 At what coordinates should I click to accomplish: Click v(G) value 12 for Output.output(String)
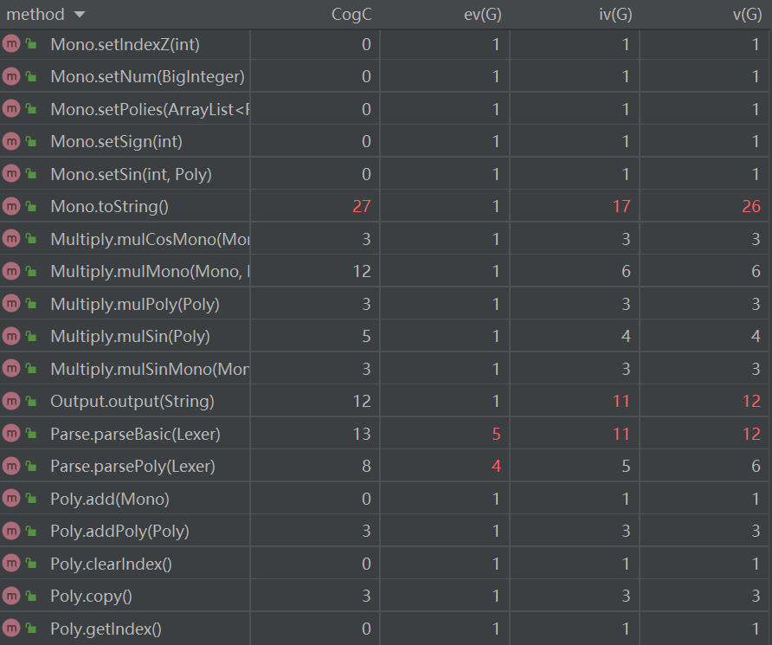[751, 401]
